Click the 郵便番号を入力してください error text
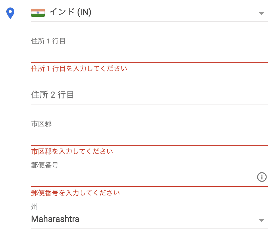 [x=75, y=193]
